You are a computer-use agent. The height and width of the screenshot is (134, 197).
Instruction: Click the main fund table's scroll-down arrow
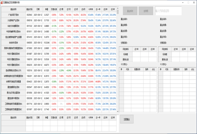[117, 111]
